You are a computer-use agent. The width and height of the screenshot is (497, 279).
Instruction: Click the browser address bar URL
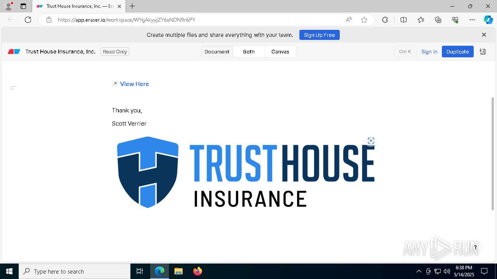coord(127,20)
